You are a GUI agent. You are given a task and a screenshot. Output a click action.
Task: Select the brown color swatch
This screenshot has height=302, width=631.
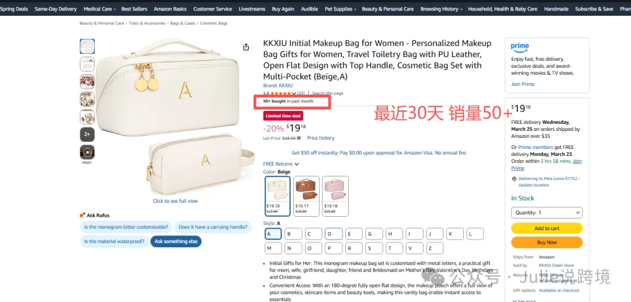306,196
